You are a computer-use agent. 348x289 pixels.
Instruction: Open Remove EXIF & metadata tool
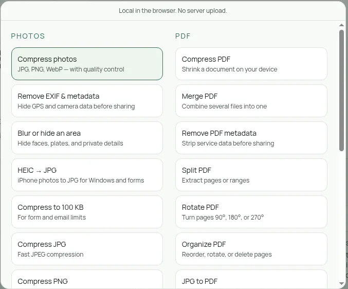click(x=87, y=101)
